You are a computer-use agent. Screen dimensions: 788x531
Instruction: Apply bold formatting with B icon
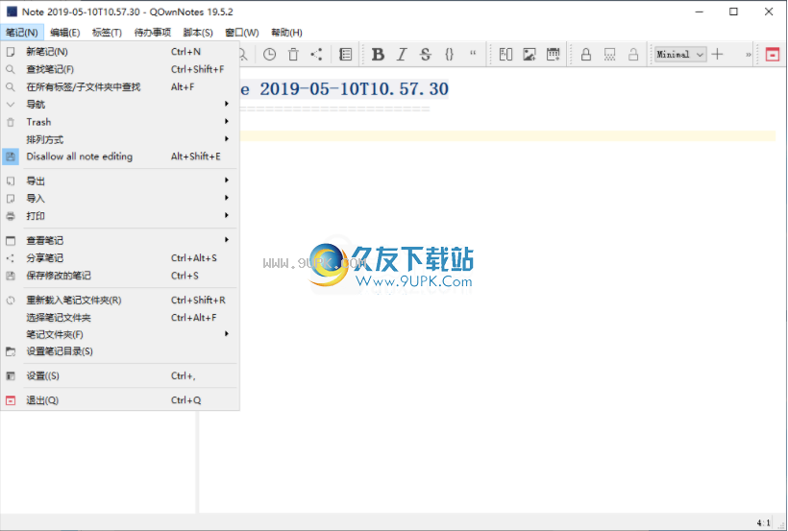pos(378,55)
